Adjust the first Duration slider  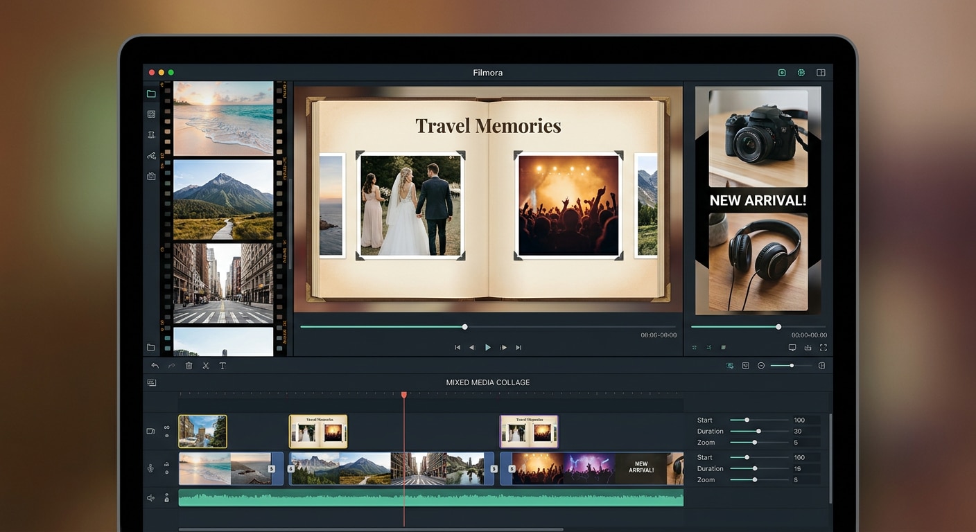759,431
